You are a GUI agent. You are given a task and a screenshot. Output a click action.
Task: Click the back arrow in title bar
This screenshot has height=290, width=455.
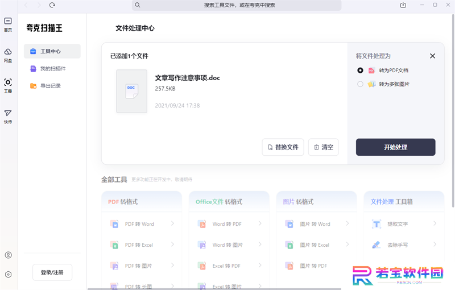26,5
